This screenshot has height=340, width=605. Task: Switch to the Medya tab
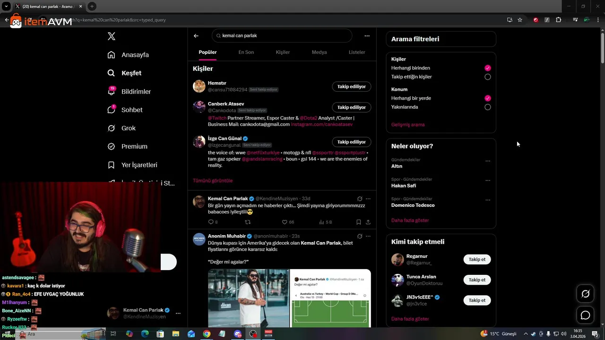pos(319,52)
